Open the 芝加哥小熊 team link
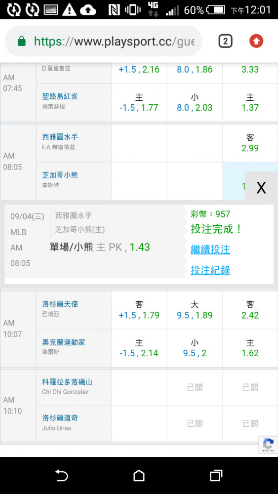 pos(60,175)
